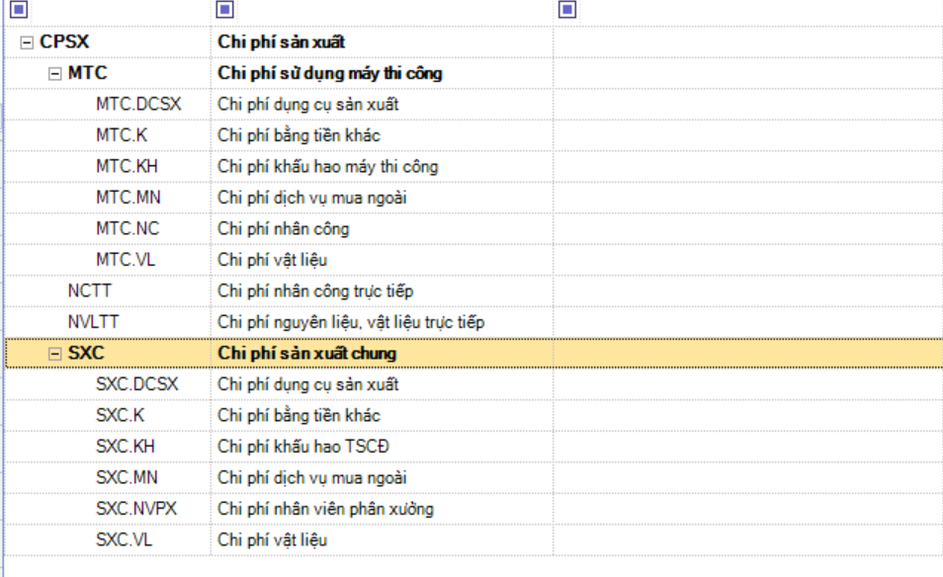Select the MTC.K code
Viewport: 943px width, 577px height.
[x=122, y=135]
